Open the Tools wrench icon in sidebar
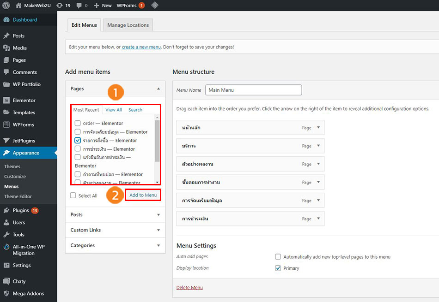Image resolution: width=439 pixels, height=302 pixels. pos(6,235)
